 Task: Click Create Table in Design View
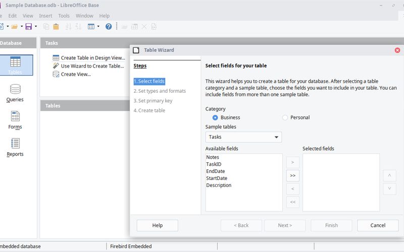tap(92, 58)
